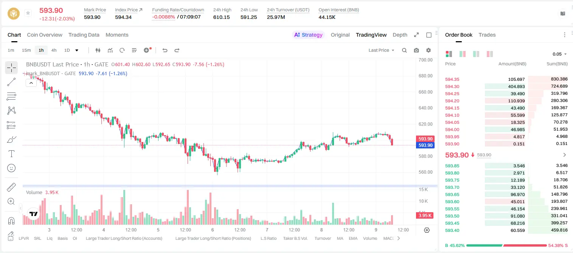Open the Last Price dropdown

pyautogui.click(x=381, y=50)
